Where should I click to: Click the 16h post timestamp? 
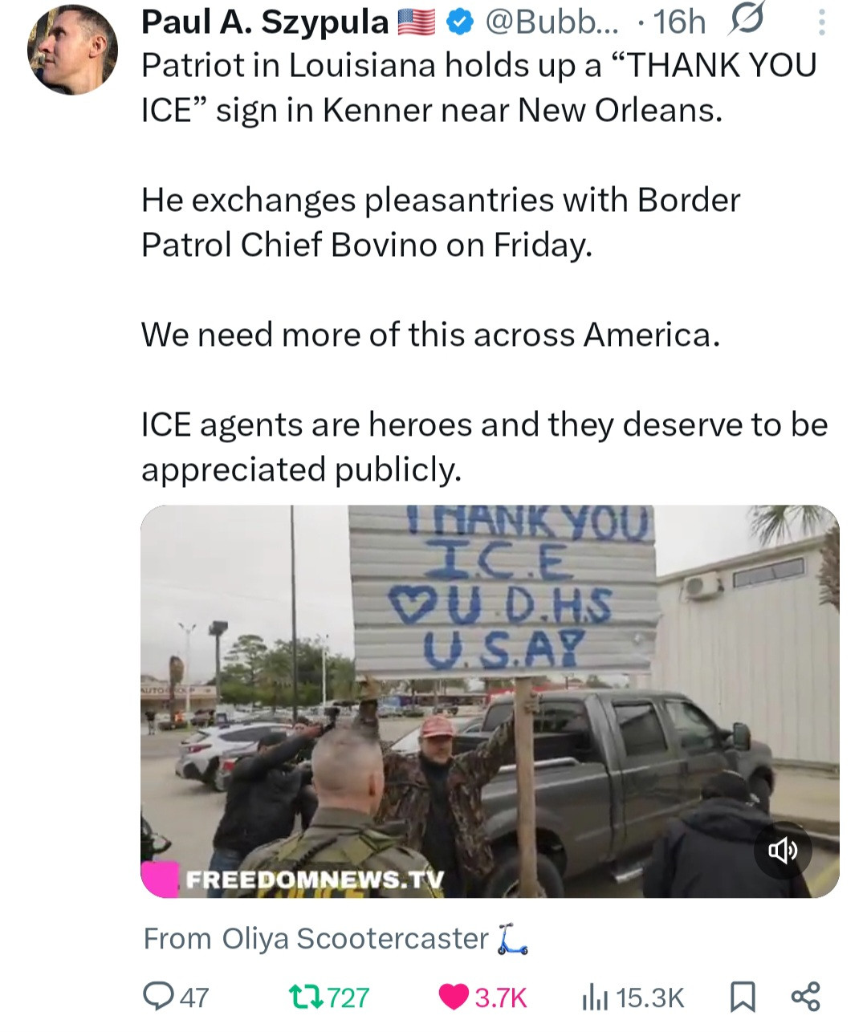coord(680,22)
